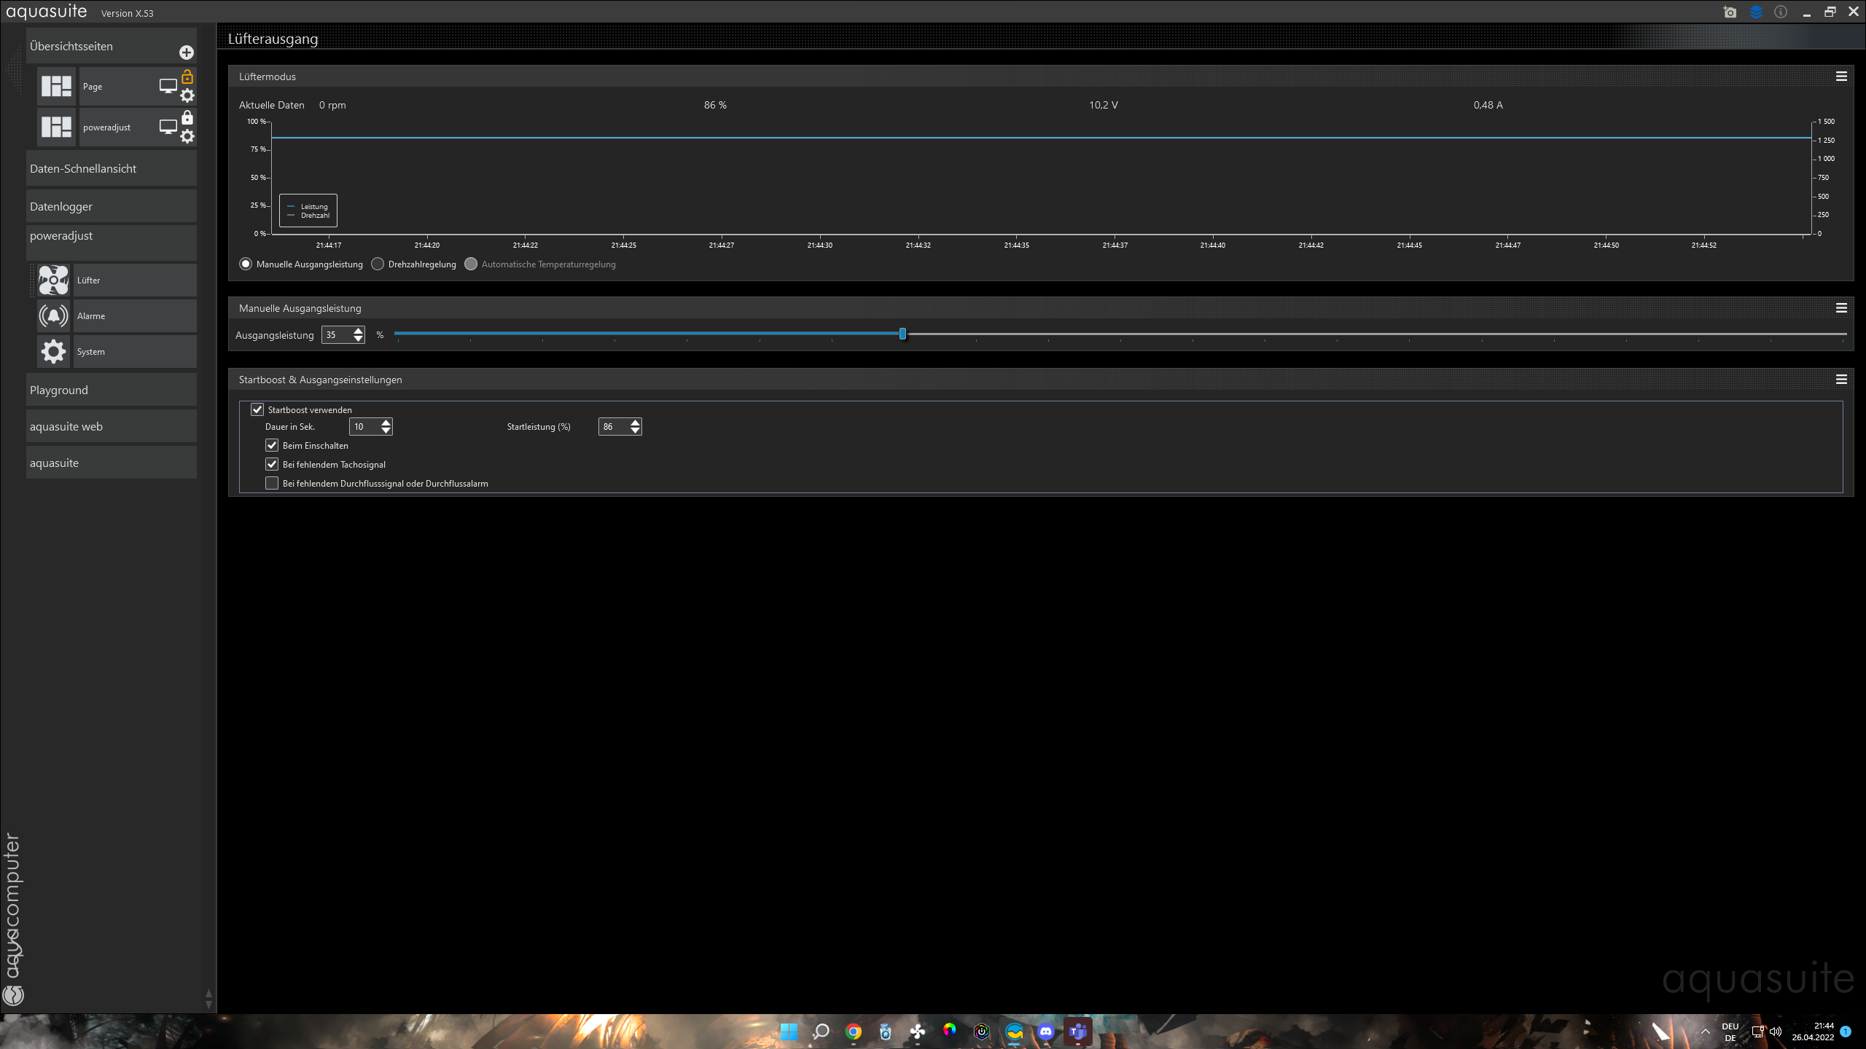This screenshot has width=1866, height=1049.
Task: Open Discord from the taskbar
Action: (x=1046, y=1032)
